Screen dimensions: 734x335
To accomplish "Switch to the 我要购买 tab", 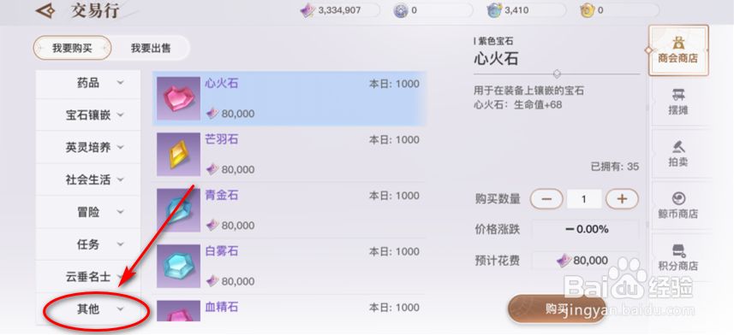I will click(72, 48).
